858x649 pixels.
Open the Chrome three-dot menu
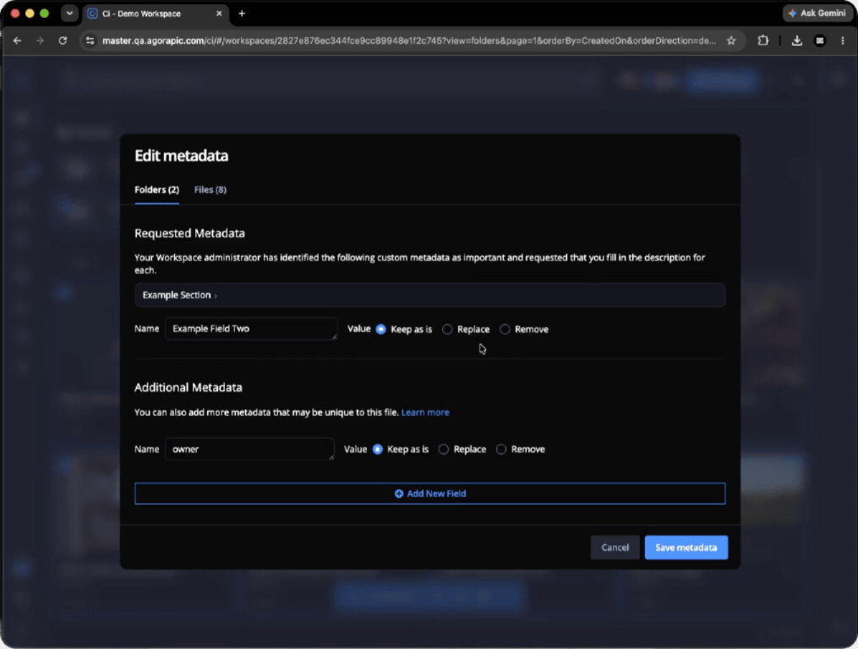(x=843, y=41)
